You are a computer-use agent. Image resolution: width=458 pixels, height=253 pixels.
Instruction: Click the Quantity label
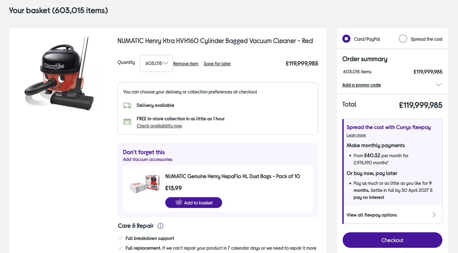pyautogui.click(x=126, y=63)
